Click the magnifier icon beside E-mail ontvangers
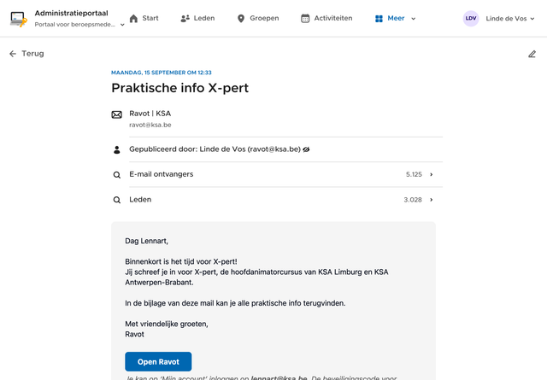This screenshot has width=547, height=380. [x=117, y=175]
